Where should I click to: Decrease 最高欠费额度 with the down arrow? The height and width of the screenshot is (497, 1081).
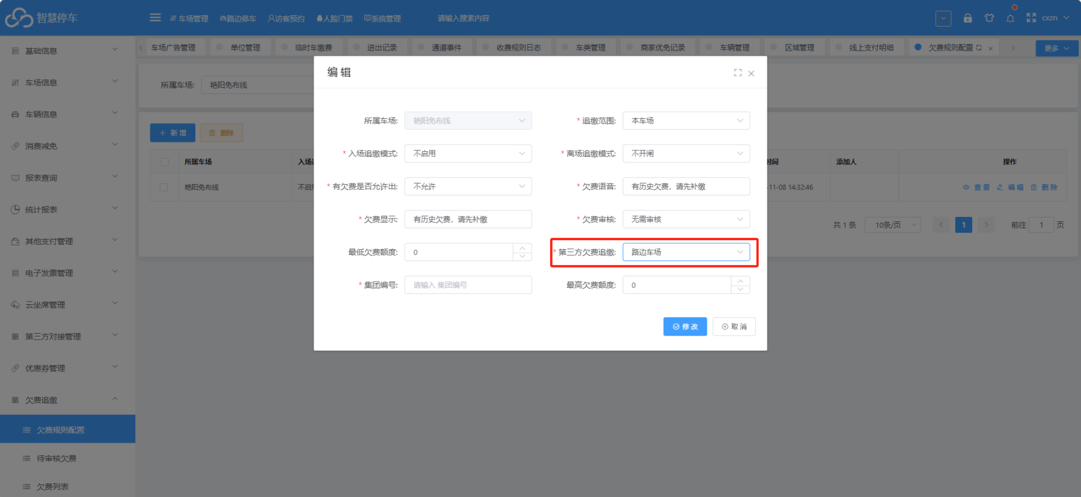click(x=740, y=289)
